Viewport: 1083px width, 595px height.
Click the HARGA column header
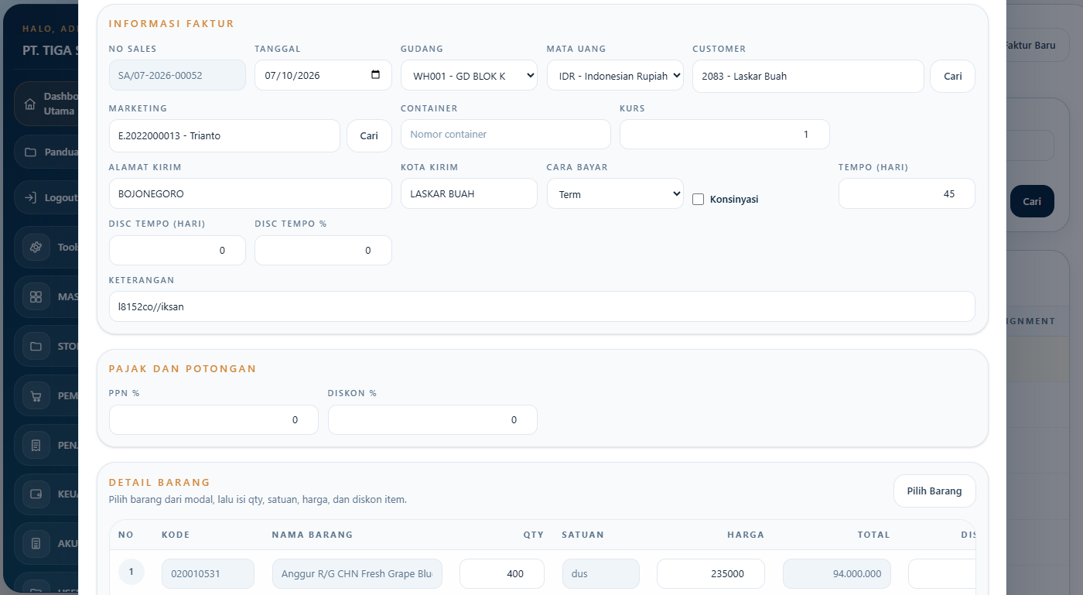pyautogui.click(x=746, y=535)
